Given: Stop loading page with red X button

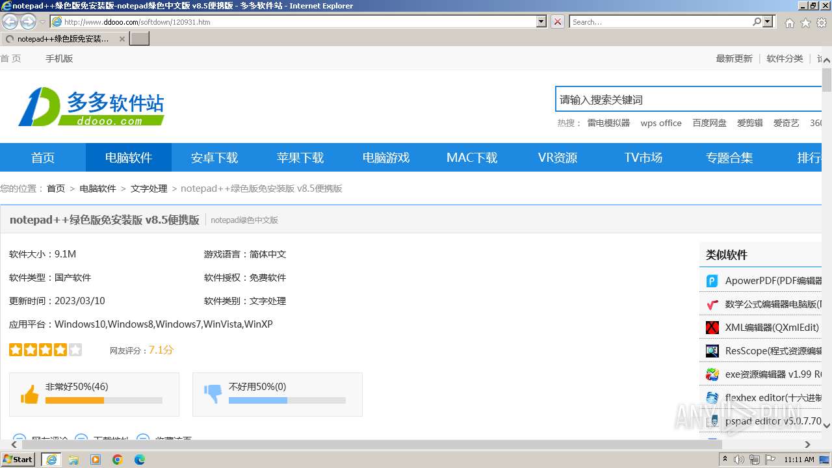Looking at the screenshot, I should [x=558, y=21].
